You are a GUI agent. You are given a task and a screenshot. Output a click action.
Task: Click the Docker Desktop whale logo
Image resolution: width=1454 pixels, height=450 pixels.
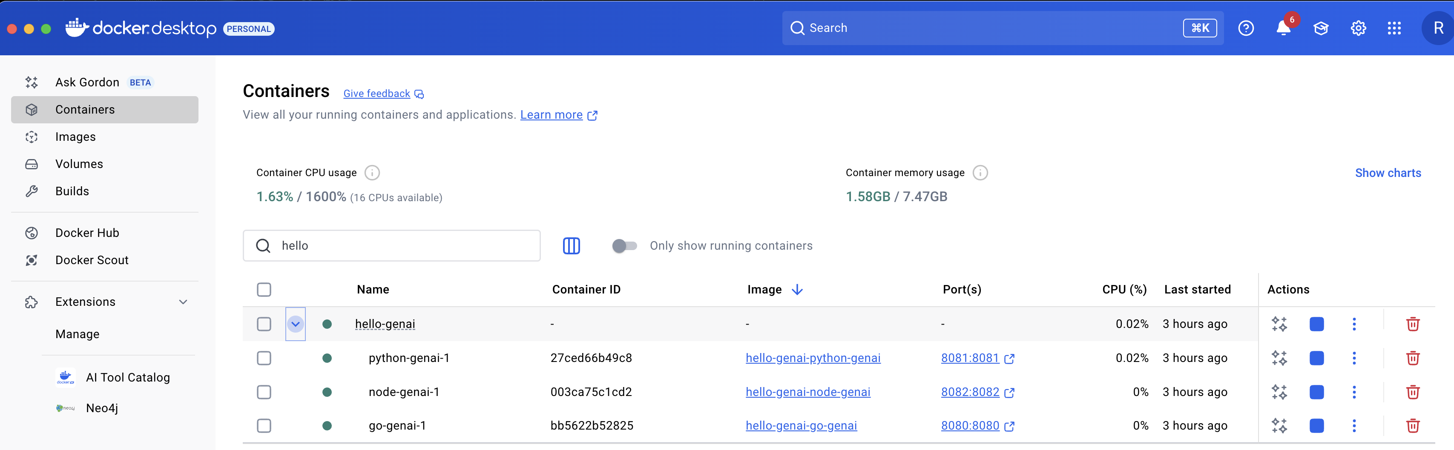point(77,28)
